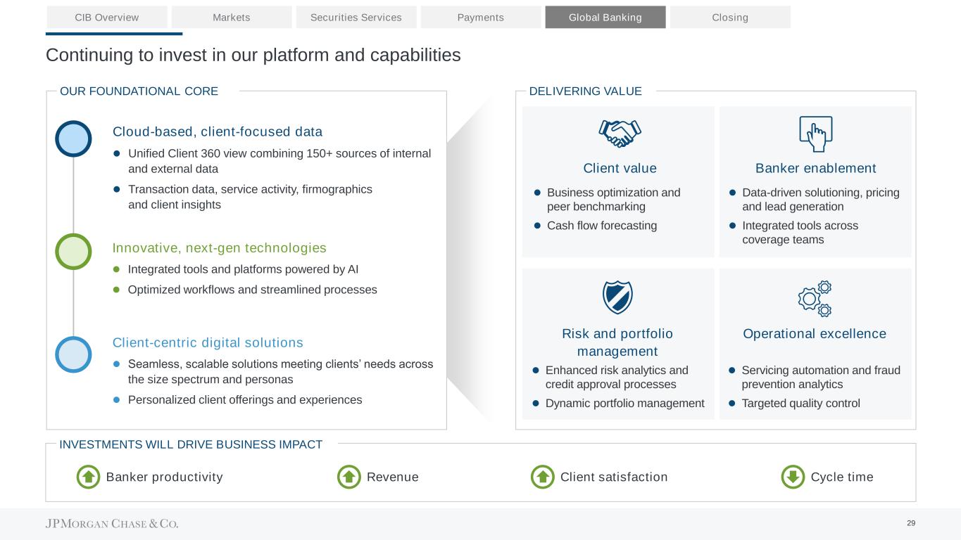The height and width of the screenshot is (540, 961).
Task: Click the pointing hand Banker enablement icon
Action: [816, 134]
